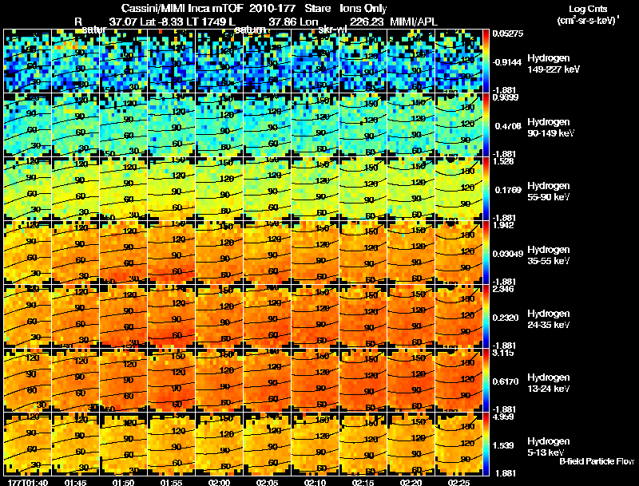The height and width of the screenshot is (486, 639).
Task: Click the color bar beside Hydrogen 13-24 keV
Action: pyautogui.click(x=486, y=381)
